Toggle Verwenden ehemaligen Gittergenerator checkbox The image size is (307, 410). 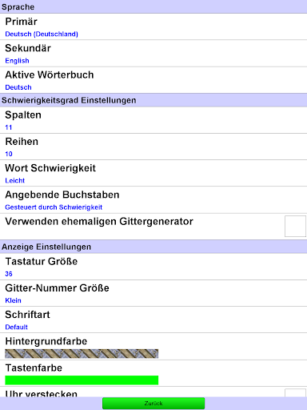[295, 227]
